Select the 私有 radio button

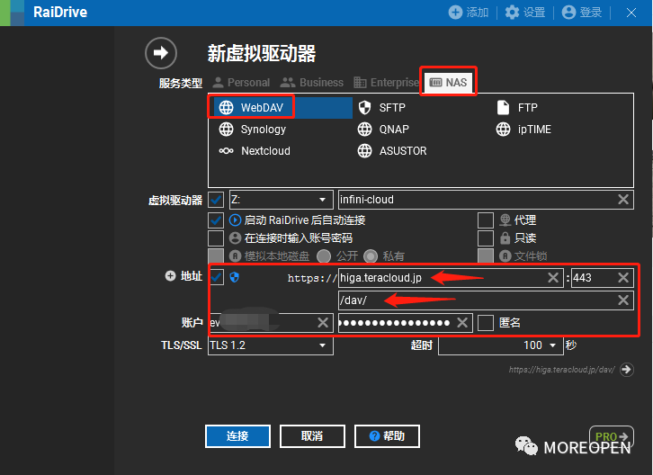coord(371,255)
